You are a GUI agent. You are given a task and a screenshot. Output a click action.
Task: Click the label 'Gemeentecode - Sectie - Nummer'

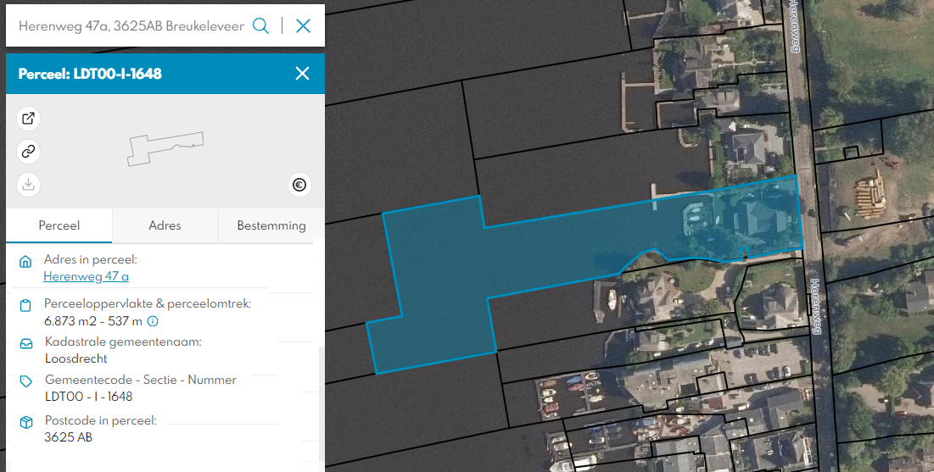tap(141, 380)
